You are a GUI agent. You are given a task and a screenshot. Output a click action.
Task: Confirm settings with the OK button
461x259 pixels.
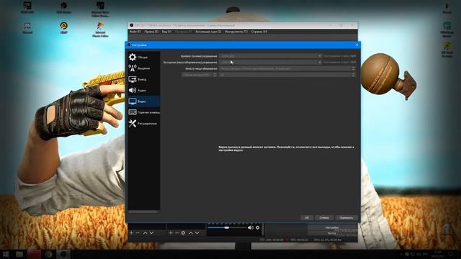pos(307,217)
